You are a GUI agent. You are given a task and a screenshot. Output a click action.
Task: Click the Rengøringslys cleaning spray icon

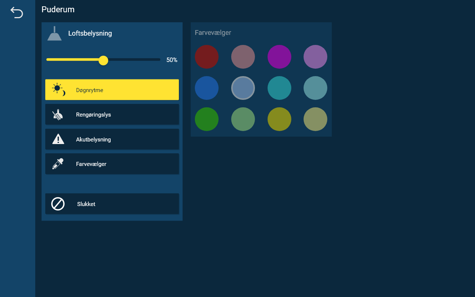(x=58, y=115)
